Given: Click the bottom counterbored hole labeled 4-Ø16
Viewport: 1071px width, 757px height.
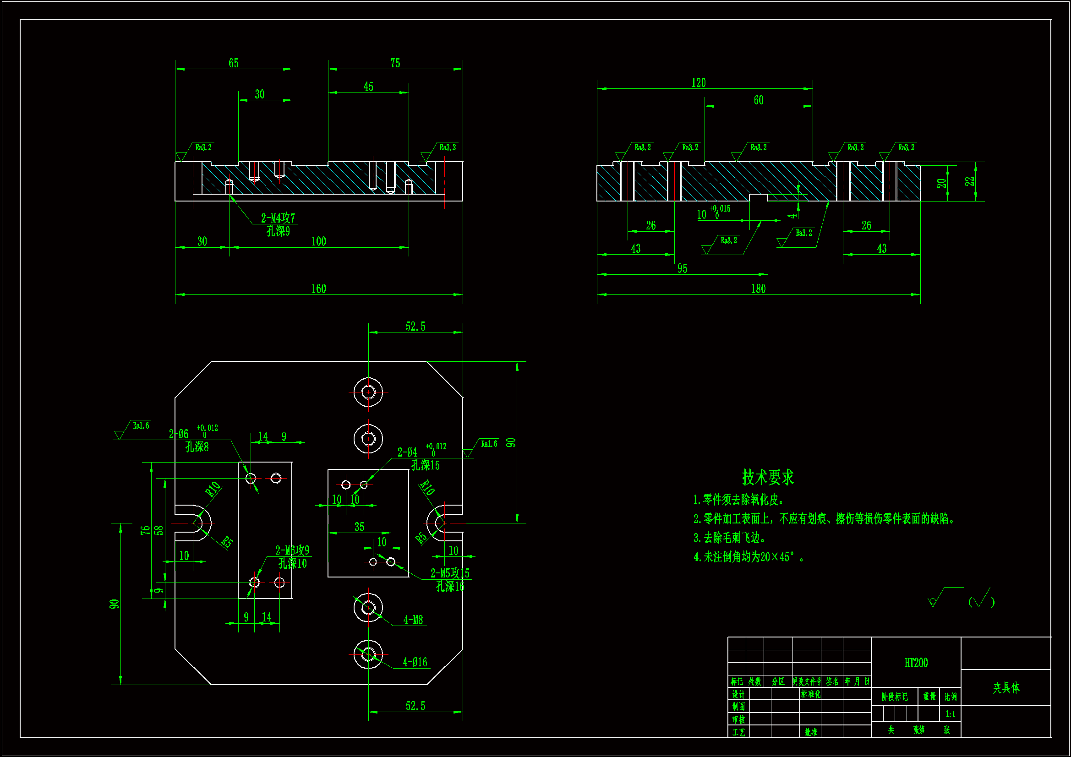Looking at the screenshot, I should 368,654.
